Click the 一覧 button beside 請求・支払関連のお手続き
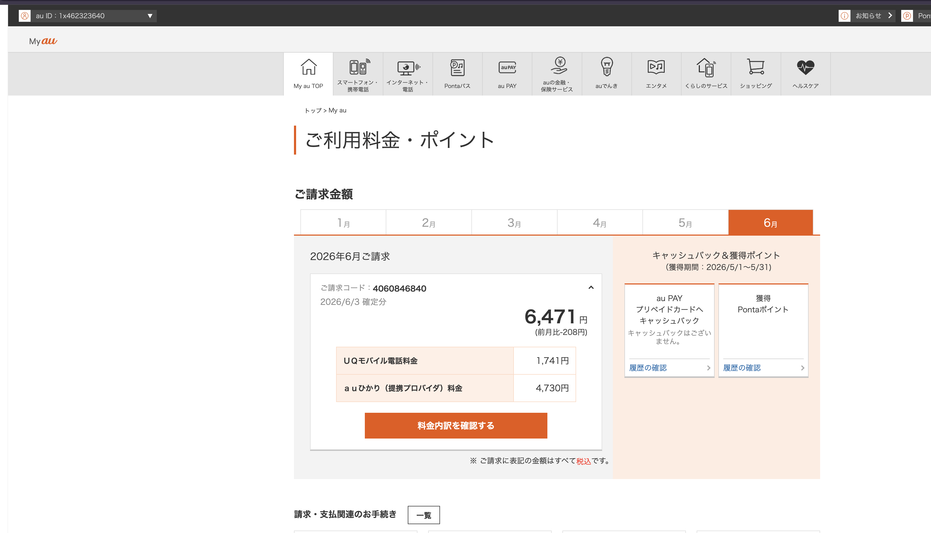Screen dimensions: 931x533 424,515
